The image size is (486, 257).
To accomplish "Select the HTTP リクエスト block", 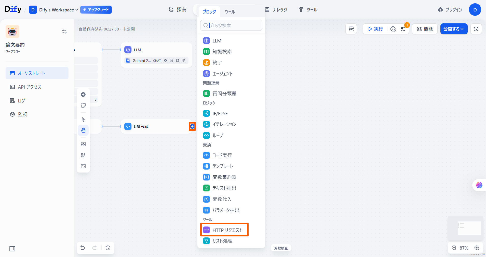I will click(224, 230).
